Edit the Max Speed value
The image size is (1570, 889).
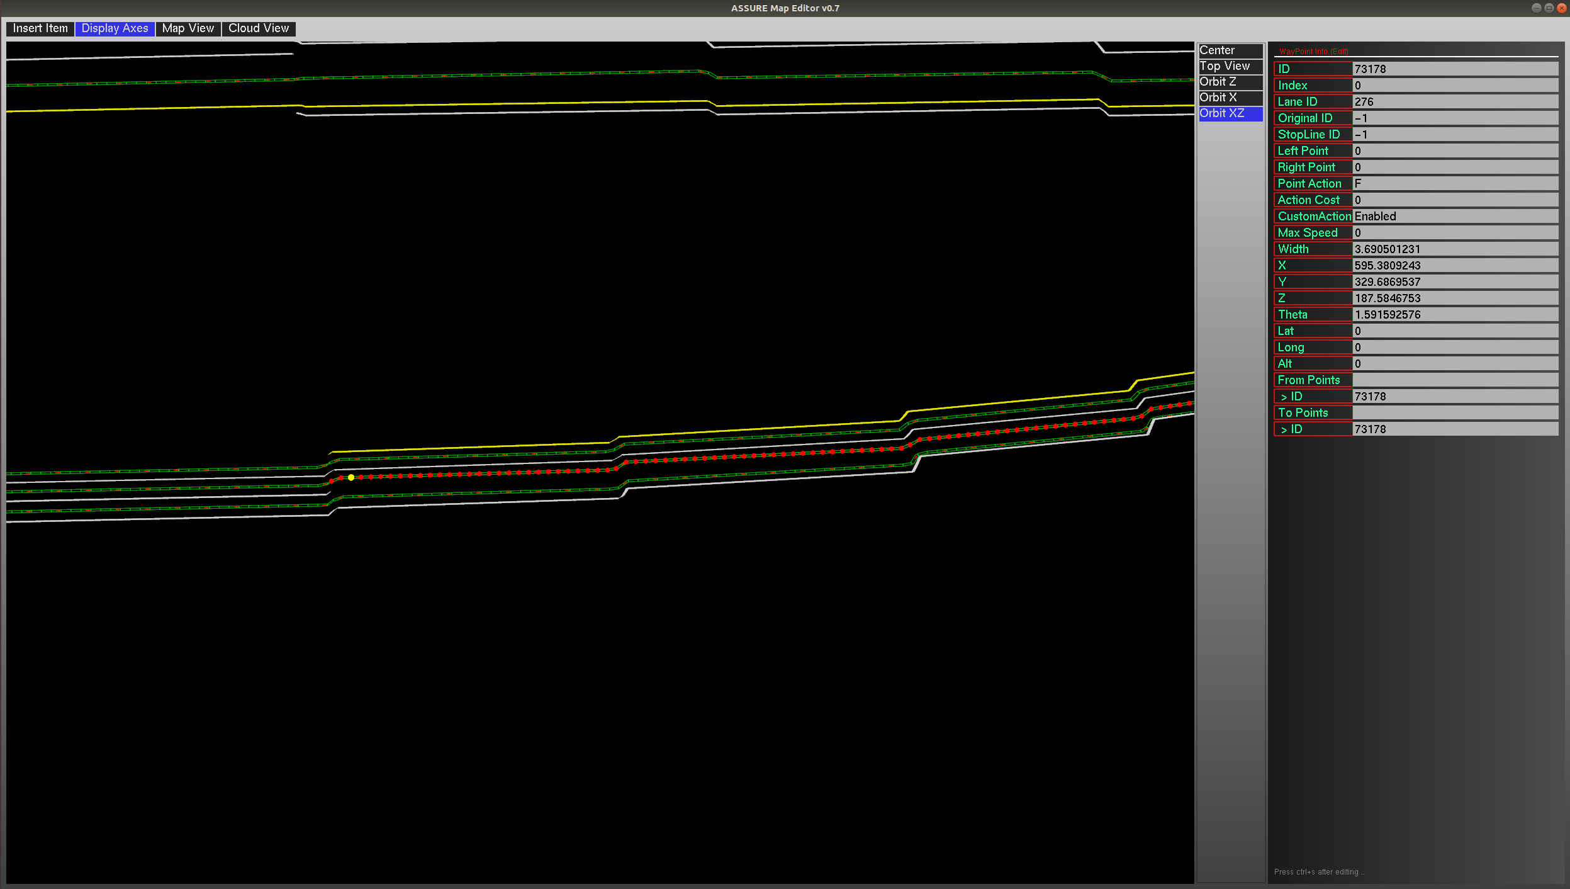click(1455, 232)
